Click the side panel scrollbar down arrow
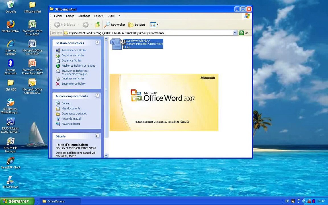The height and width of the screenshot is (205, 328). pos(106,155)
